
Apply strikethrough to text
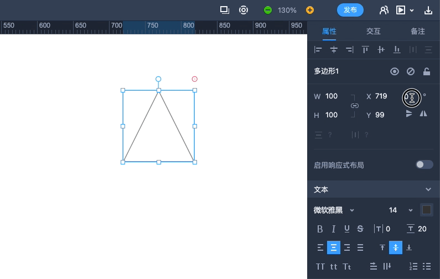(360, 229)
